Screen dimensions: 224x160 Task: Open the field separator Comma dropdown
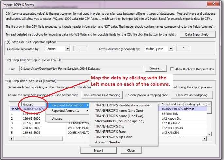tap(67, 49)
